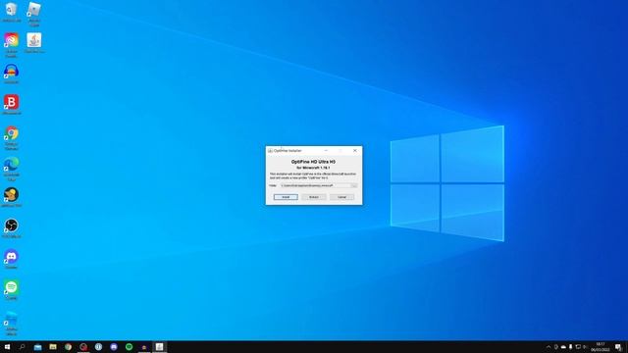Click the Folder path field in installer

pos(315,185)
